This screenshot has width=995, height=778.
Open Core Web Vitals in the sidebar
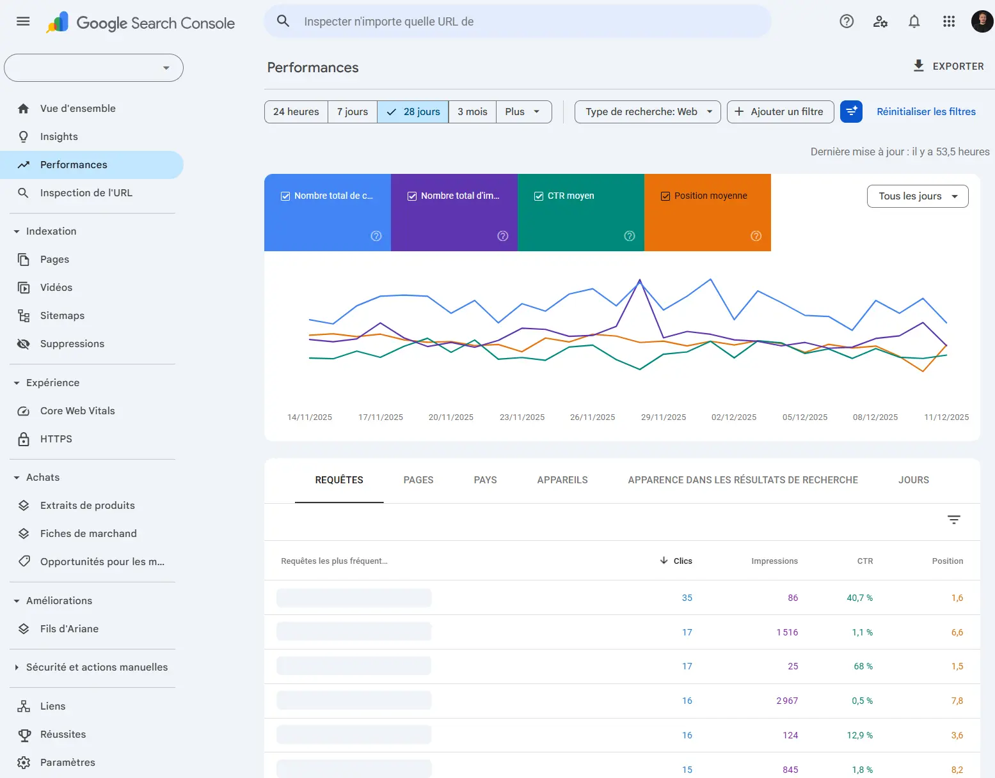click(77, 410)
